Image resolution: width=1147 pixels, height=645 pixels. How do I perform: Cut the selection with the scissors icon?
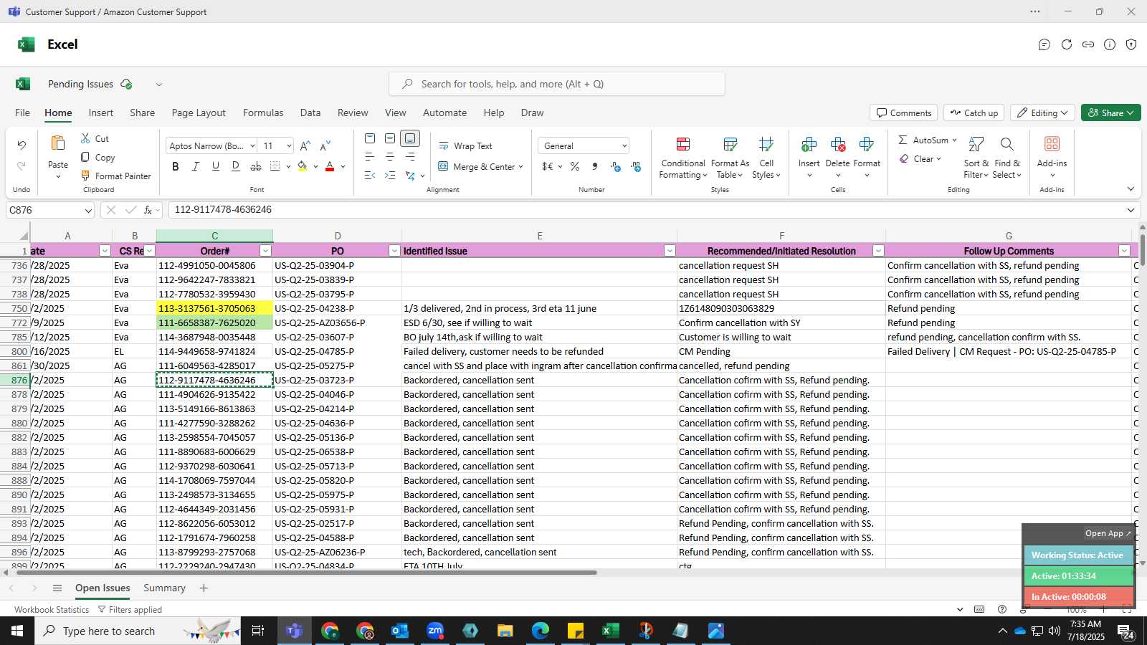[85, 138]
